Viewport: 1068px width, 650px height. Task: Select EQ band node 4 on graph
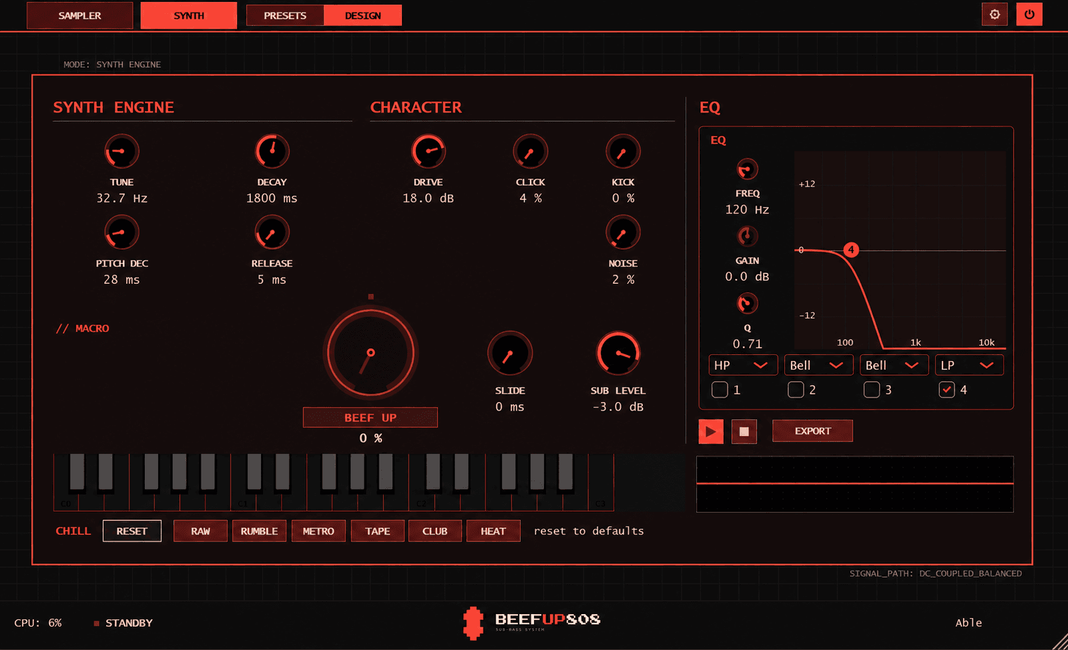(x=851, y=250)
